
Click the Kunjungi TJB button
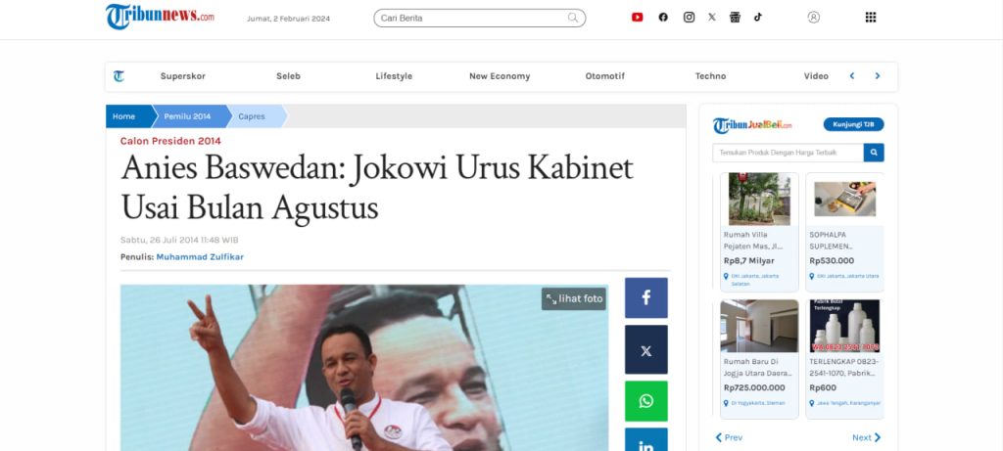853,124
